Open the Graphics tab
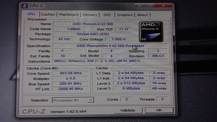 pyautogui.click(x=125, y=15)
